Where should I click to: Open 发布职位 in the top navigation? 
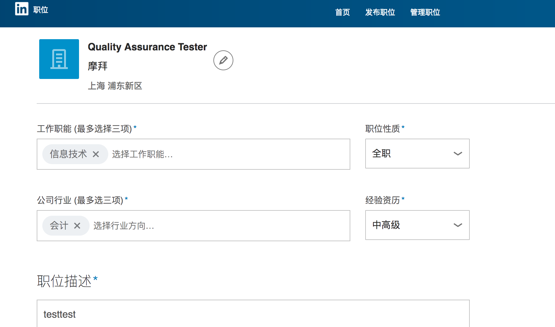pyautogui.click(x=380, y=12)
